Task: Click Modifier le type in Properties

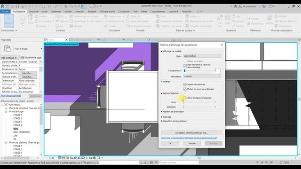Action: (32, 57)
